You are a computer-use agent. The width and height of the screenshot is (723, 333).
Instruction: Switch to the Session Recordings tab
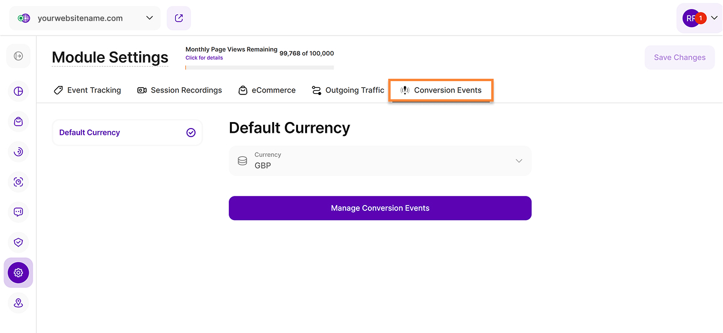click(x=179, y=90)
